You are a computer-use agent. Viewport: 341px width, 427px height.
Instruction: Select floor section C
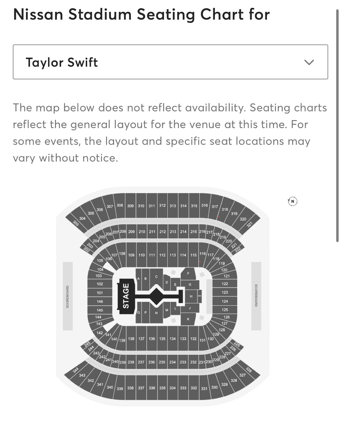(156, 276)
